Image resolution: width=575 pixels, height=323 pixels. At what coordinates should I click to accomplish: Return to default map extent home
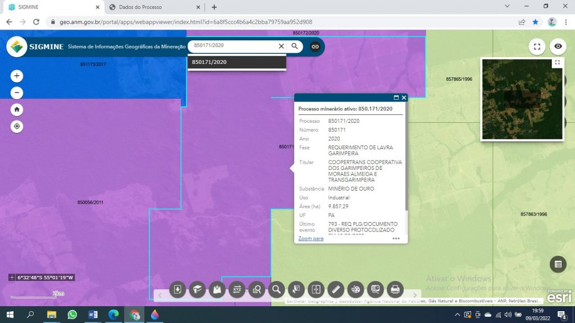tap(16, 109)
